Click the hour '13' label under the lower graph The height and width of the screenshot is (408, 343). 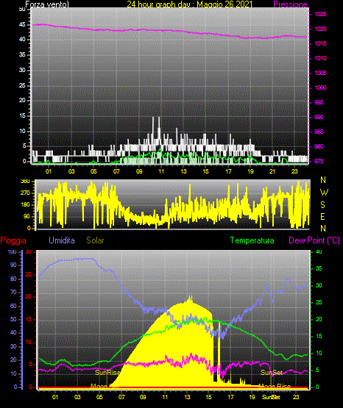point(187,397)
